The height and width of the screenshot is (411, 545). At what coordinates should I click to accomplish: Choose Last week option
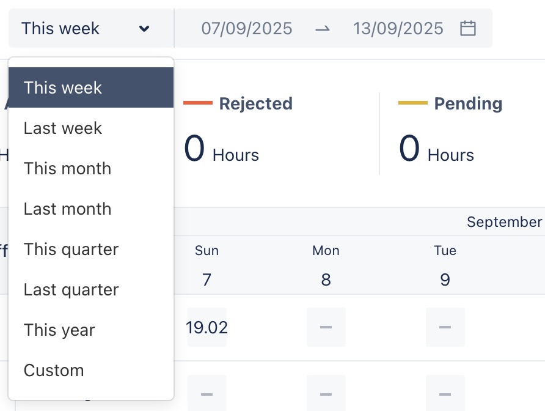tap(90, 128)
